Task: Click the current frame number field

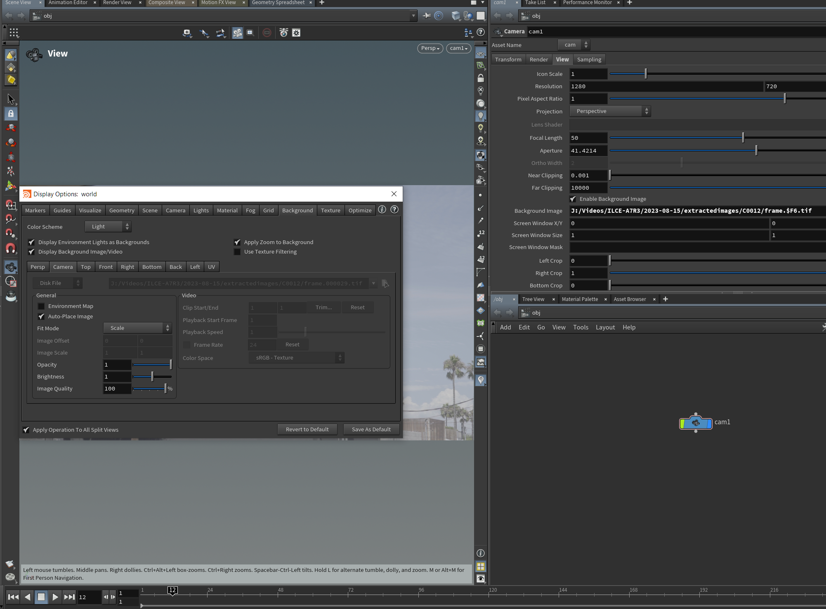Action: tap(89, 597)
